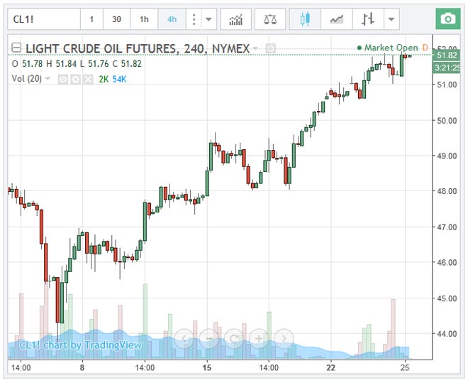The height and width of the screenshot is (383, 468).
Task: Take a snapshot with camera button
Action: coord(447,19)
